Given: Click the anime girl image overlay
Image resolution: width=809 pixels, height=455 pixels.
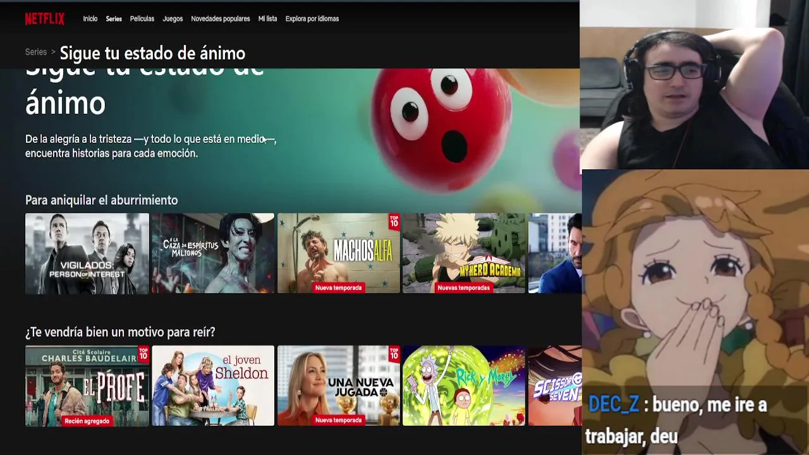Looking at the screenshot, I should point(695,312).
